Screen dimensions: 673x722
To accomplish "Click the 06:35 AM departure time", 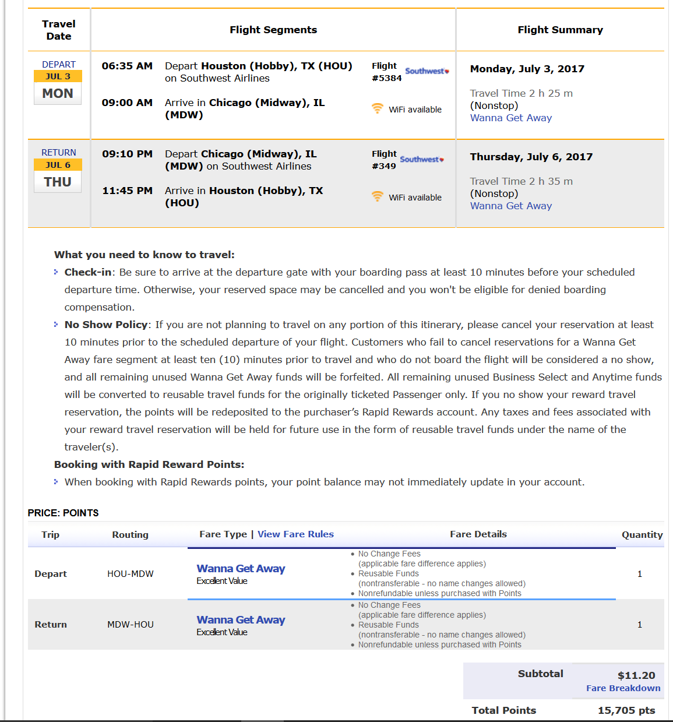I will click(127, 66).
